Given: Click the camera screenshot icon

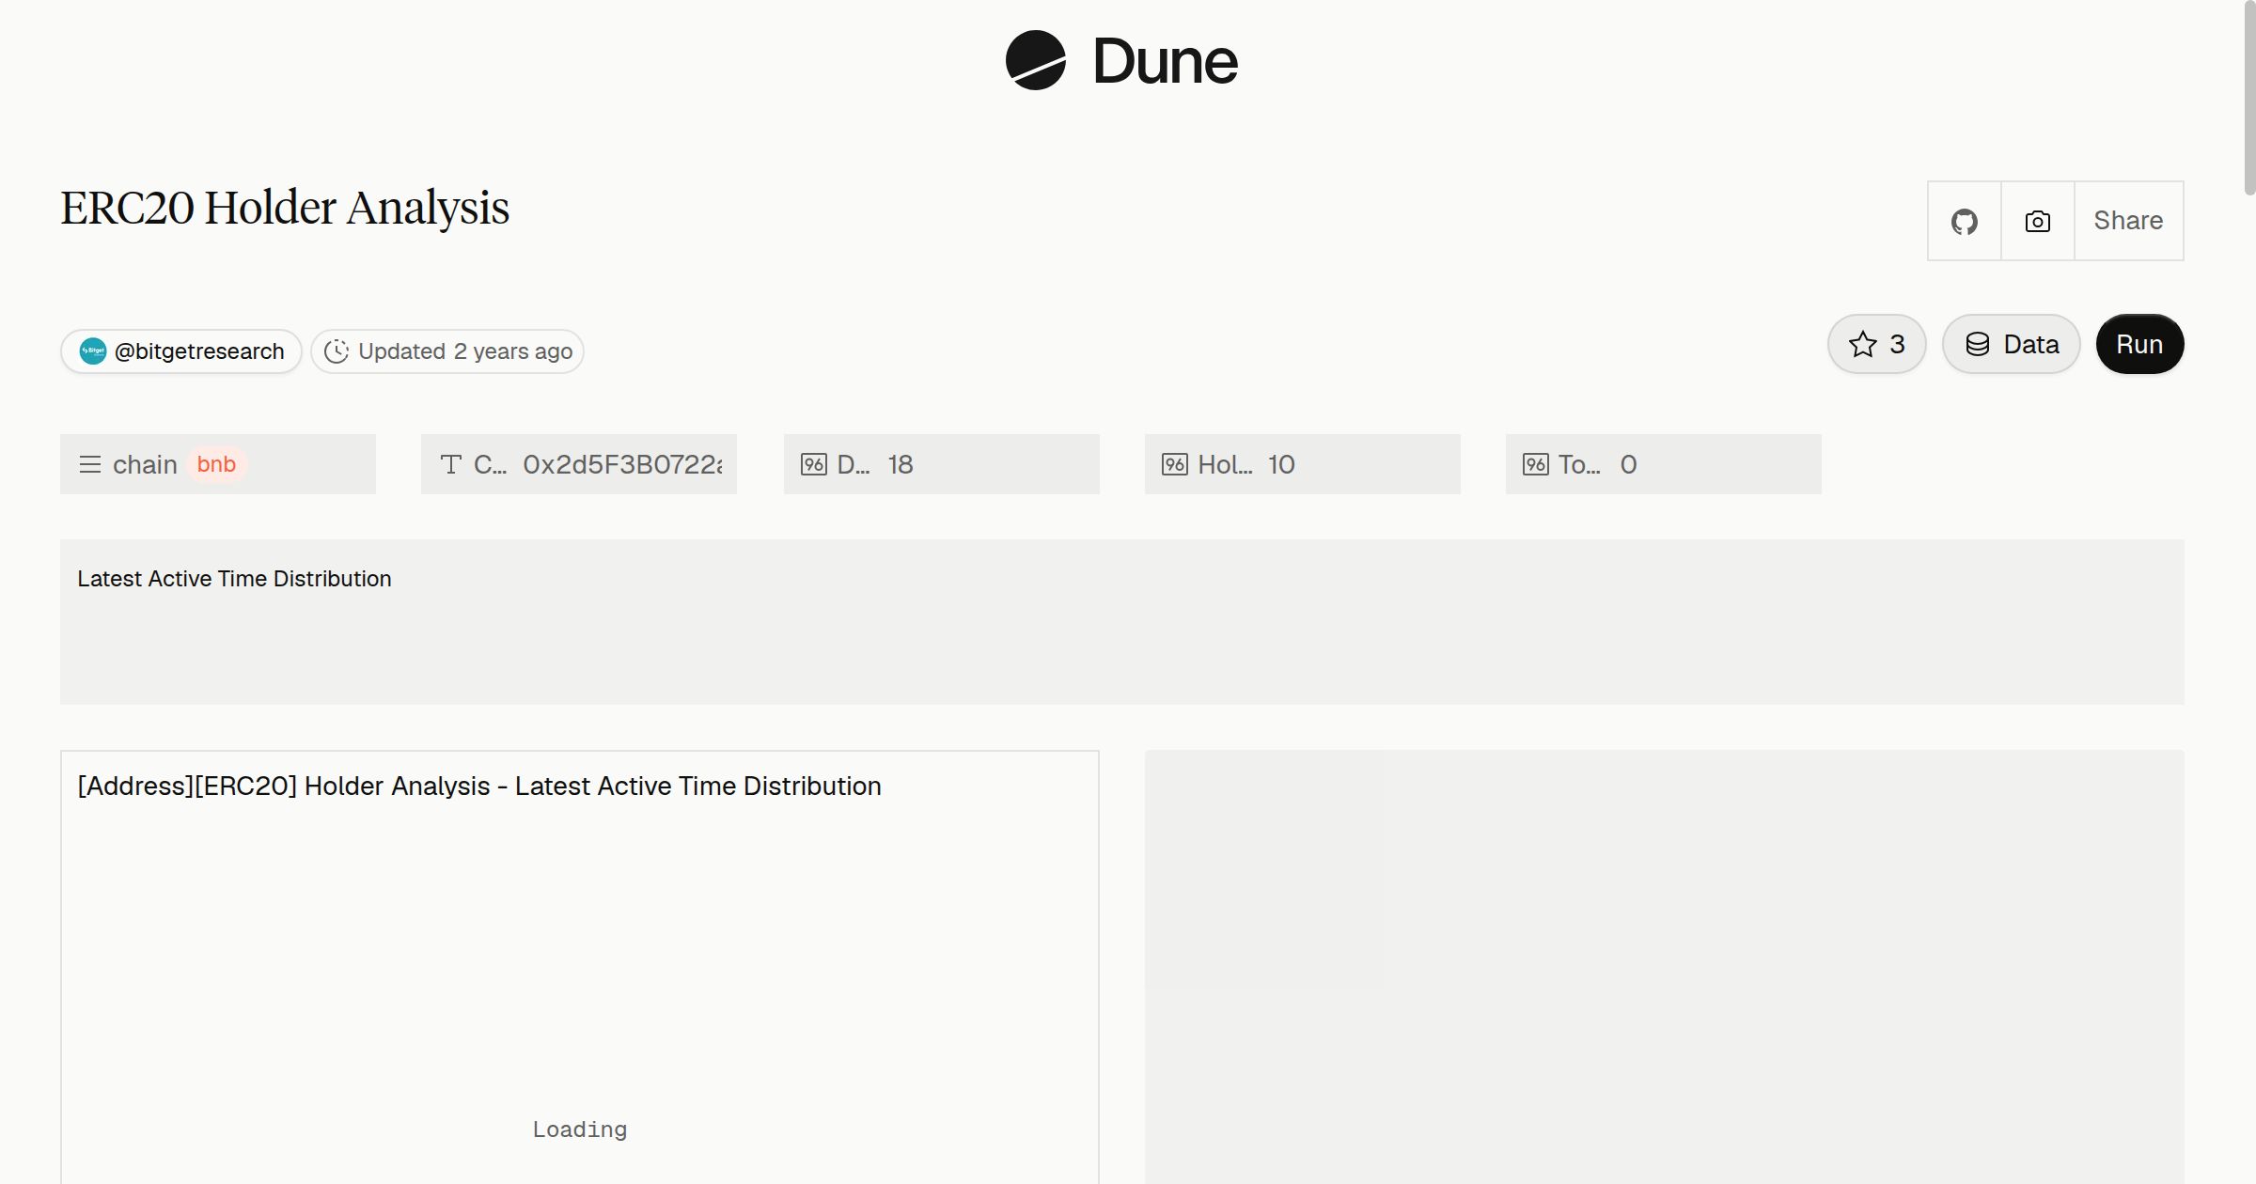Looking at the screenshot, I should (2037, 221).
